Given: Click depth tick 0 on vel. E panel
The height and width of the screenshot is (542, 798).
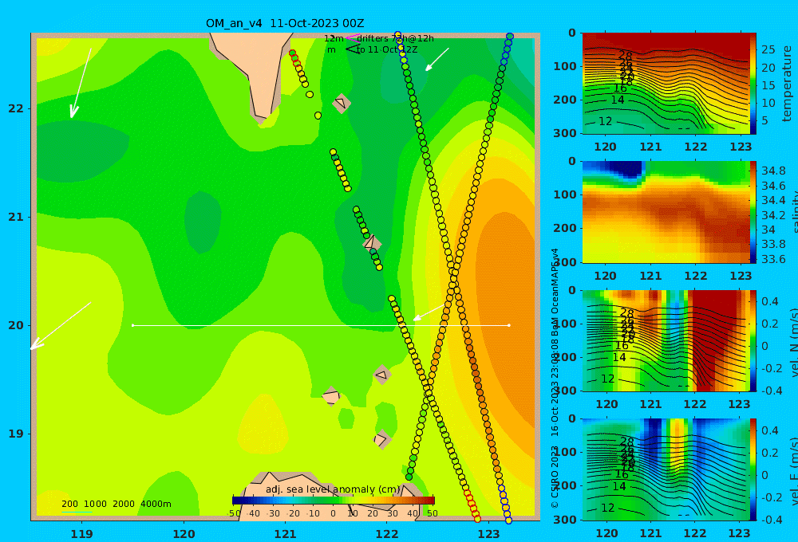Looking at the screenshot, I should click(572, 418).
